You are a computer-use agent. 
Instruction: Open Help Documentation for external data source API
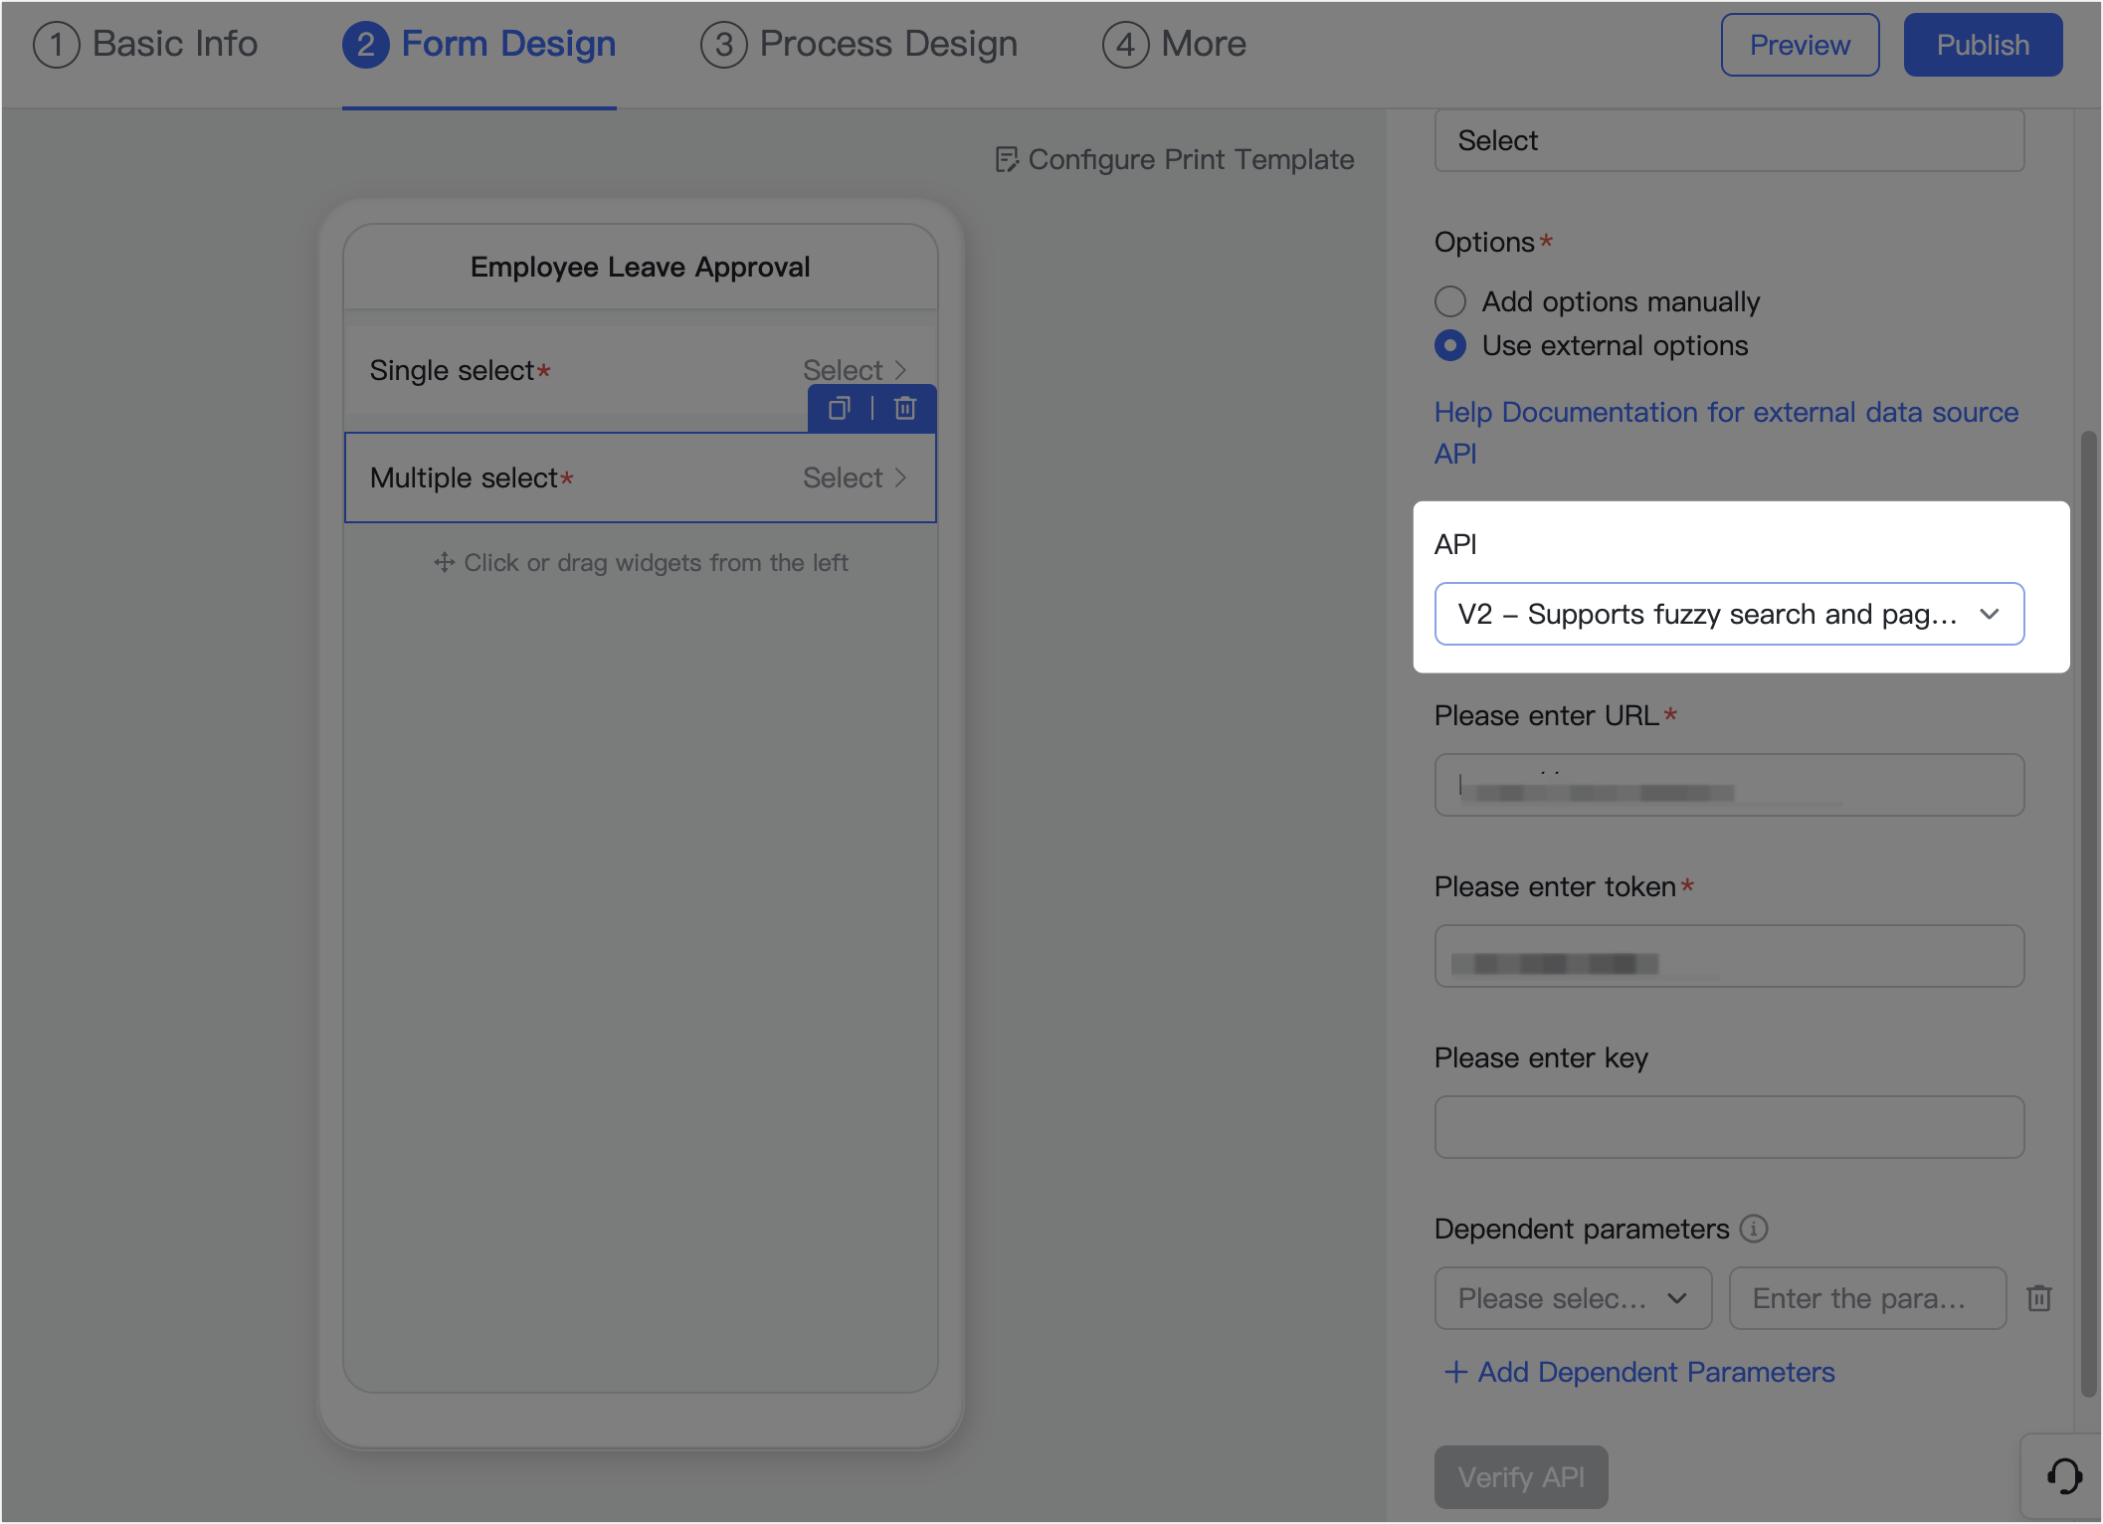pyautogui.click(x=1726, y=432)
